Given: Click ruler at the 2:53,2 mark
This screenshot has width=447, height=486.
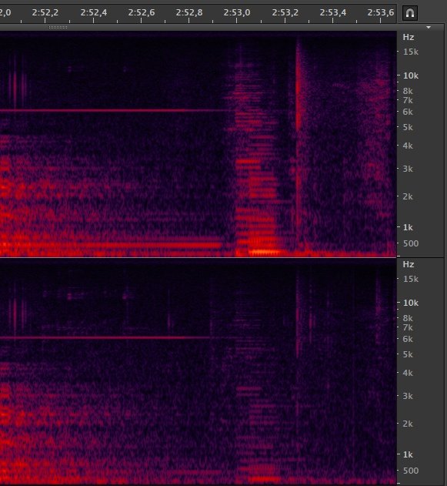Looking at the screenshot, I should click(285, 12).
